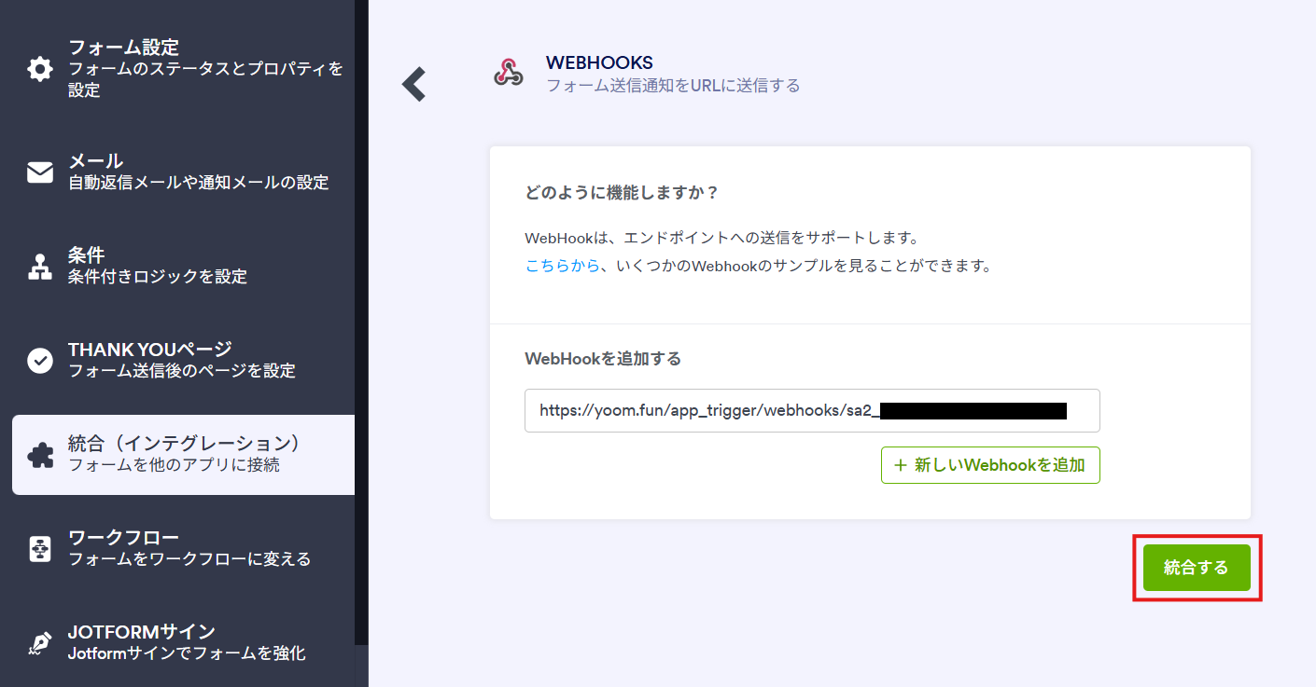
Task: Click the envelope icon for メール
Action: [x=40, y=172]
